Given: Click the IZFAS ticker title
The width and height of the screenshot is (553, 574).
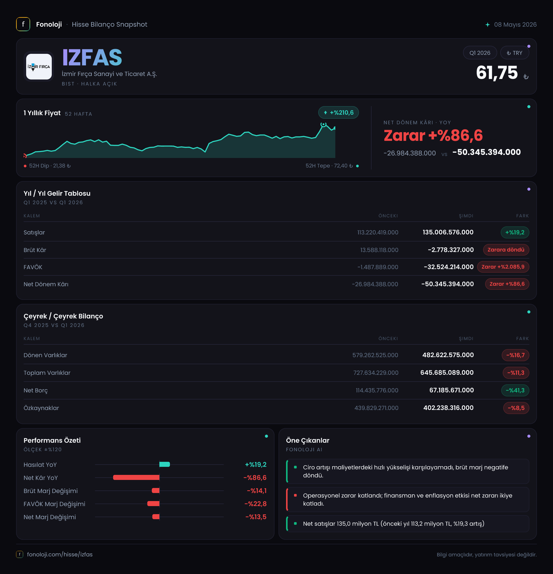Looking at the screenshot, I should 92,57.
